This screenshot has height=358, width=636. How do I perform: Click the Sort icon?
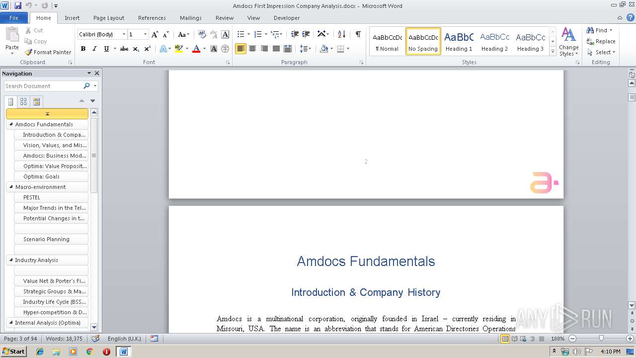point(341,34)
